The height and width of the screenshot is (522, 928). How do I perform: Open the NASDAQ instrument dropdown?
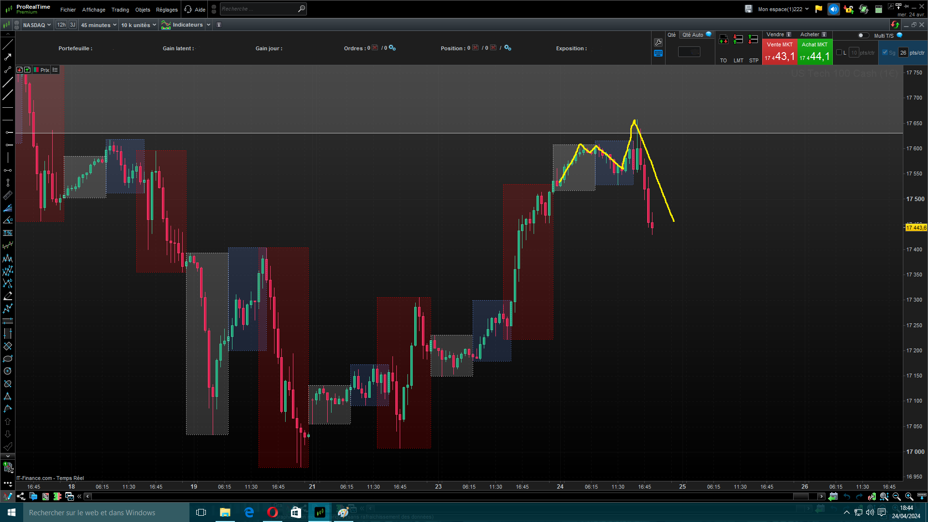pos(37,25)
